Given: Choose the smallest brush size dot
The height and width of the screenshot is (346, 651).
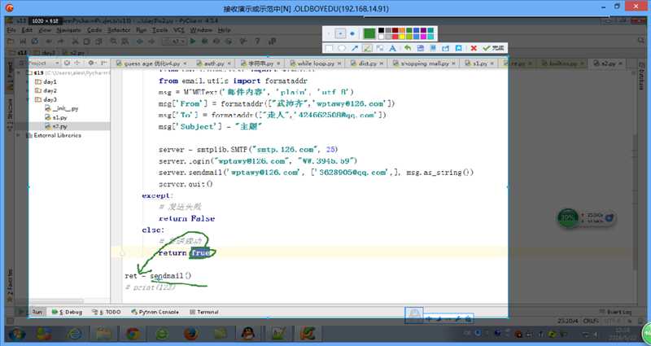Looking at the screenshot, I should click(x=329, y=33).
